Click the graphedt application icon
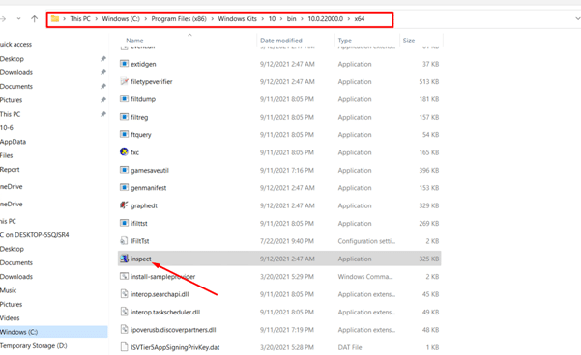 124,205
